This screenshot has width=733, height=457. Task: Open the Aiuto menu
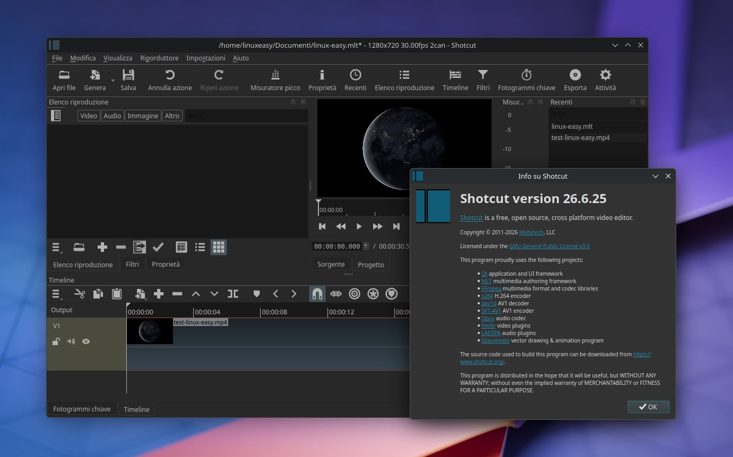(x=241, y=58)
